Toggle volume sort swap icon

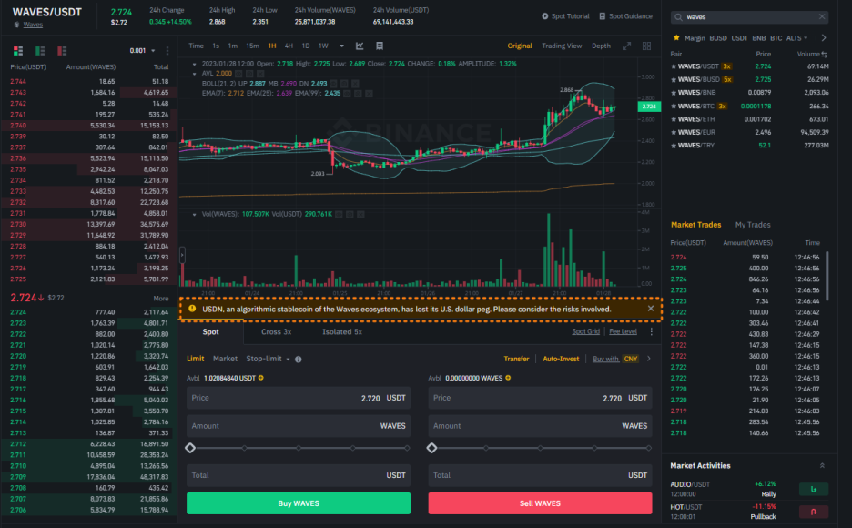[825, 55]
